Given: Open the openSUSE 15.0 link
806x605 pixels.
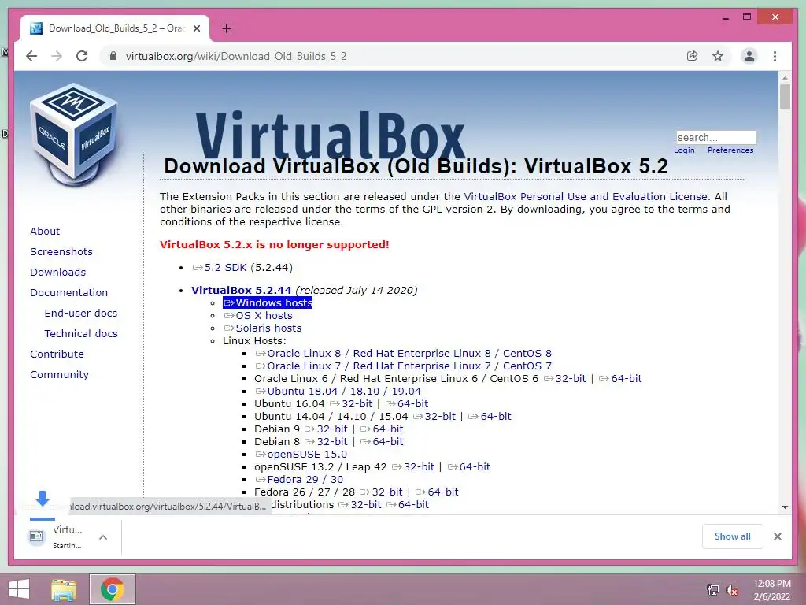Looking at the screenshot, I should (301, 454).
